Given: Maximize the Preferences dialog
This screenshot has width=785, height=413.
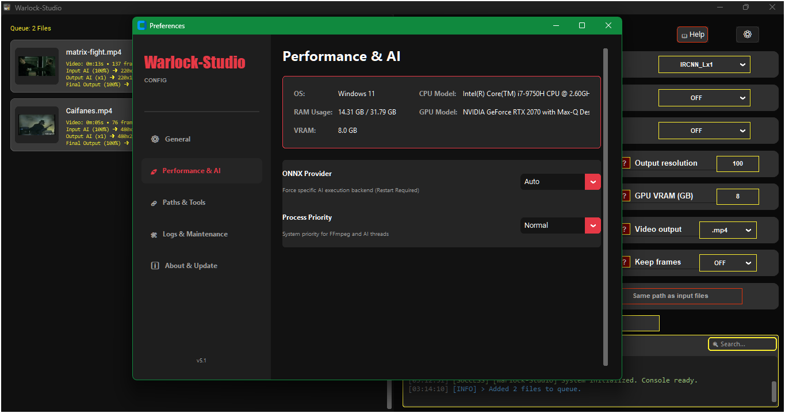Looking at the screenshot, I should [582, 26].
